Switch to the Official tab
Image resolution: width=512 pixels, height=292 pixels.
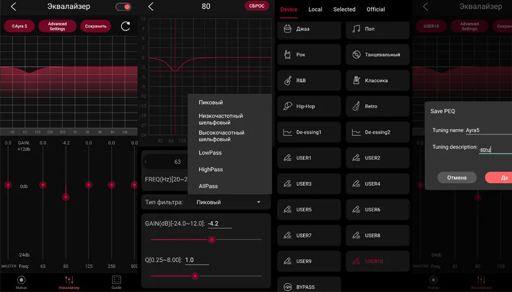[x=375, y=9]
